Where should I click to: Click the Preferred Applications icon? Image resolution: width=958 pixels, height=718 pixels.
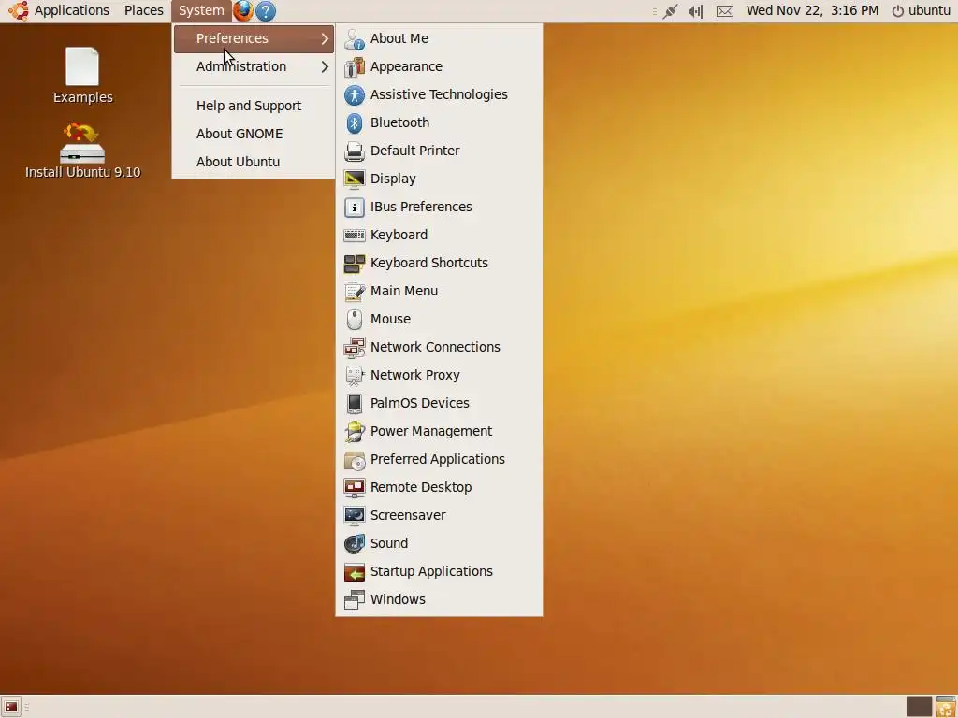coord(354,460)
